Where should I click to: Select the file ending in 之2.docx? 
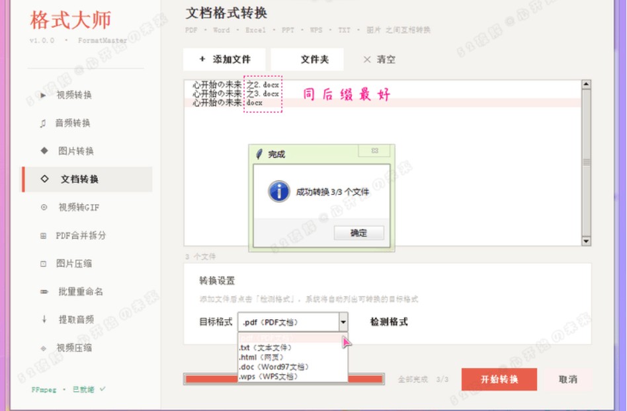382,85
